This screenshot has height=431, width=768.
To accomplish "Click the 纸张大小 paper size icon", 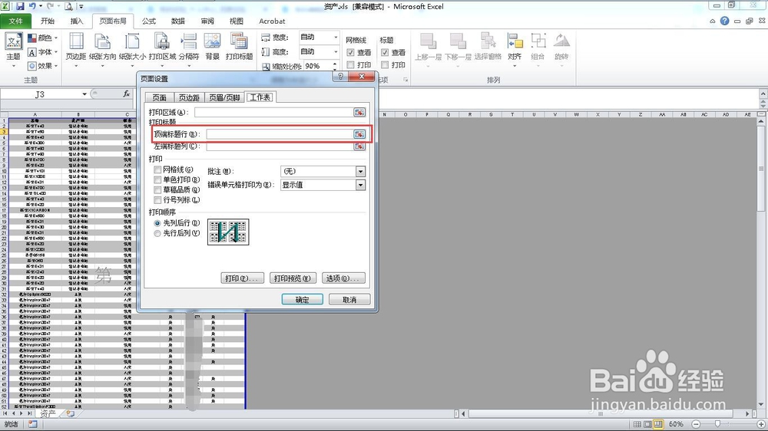I will tap(132, 43).
